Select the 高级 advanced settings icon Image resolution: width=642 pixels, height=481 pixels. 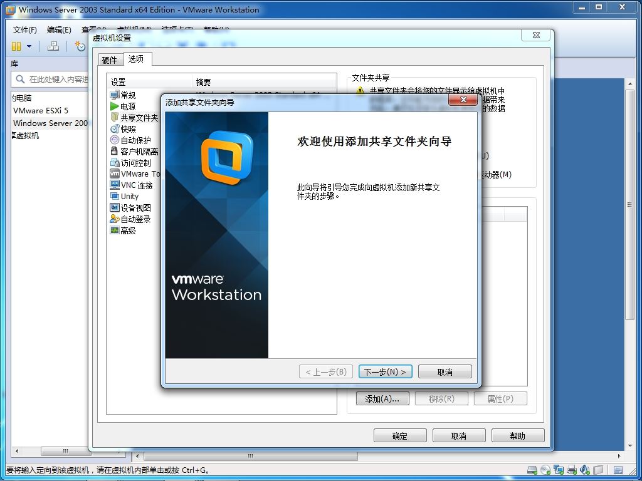115,230
